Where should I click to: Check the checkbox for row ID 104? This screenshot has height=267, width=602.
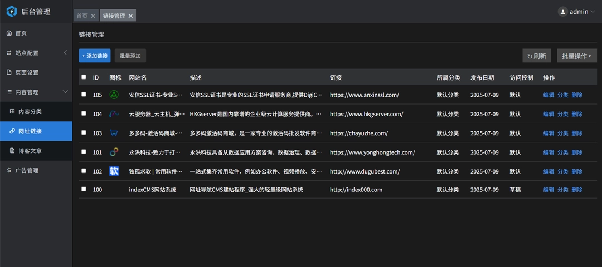[84, 113]
